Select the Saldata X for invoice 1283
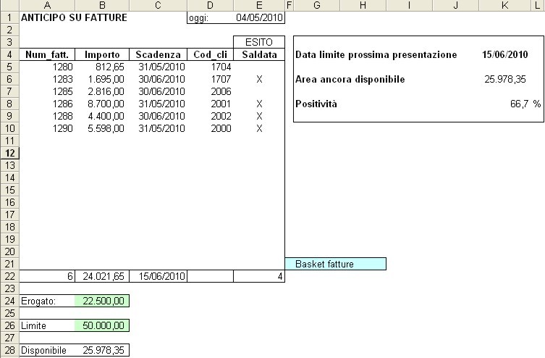Screen dimensions: 545x358 point(259,79)
